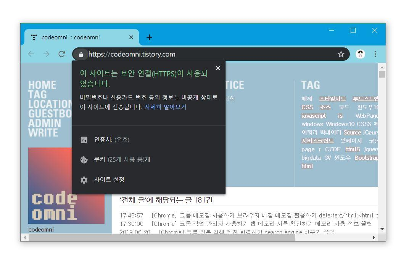Click the vertical scrollbar thumb
409x261 pixels.
click(382, 75)
